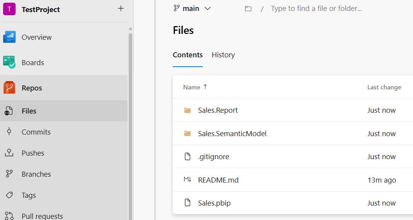Open the Sales.SemanticModel folder

click(232, 133)
